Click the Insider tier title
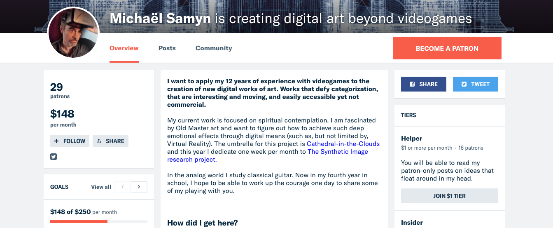Image resolution: width=553 pixels, height=228 pixels. coord(412,223)
